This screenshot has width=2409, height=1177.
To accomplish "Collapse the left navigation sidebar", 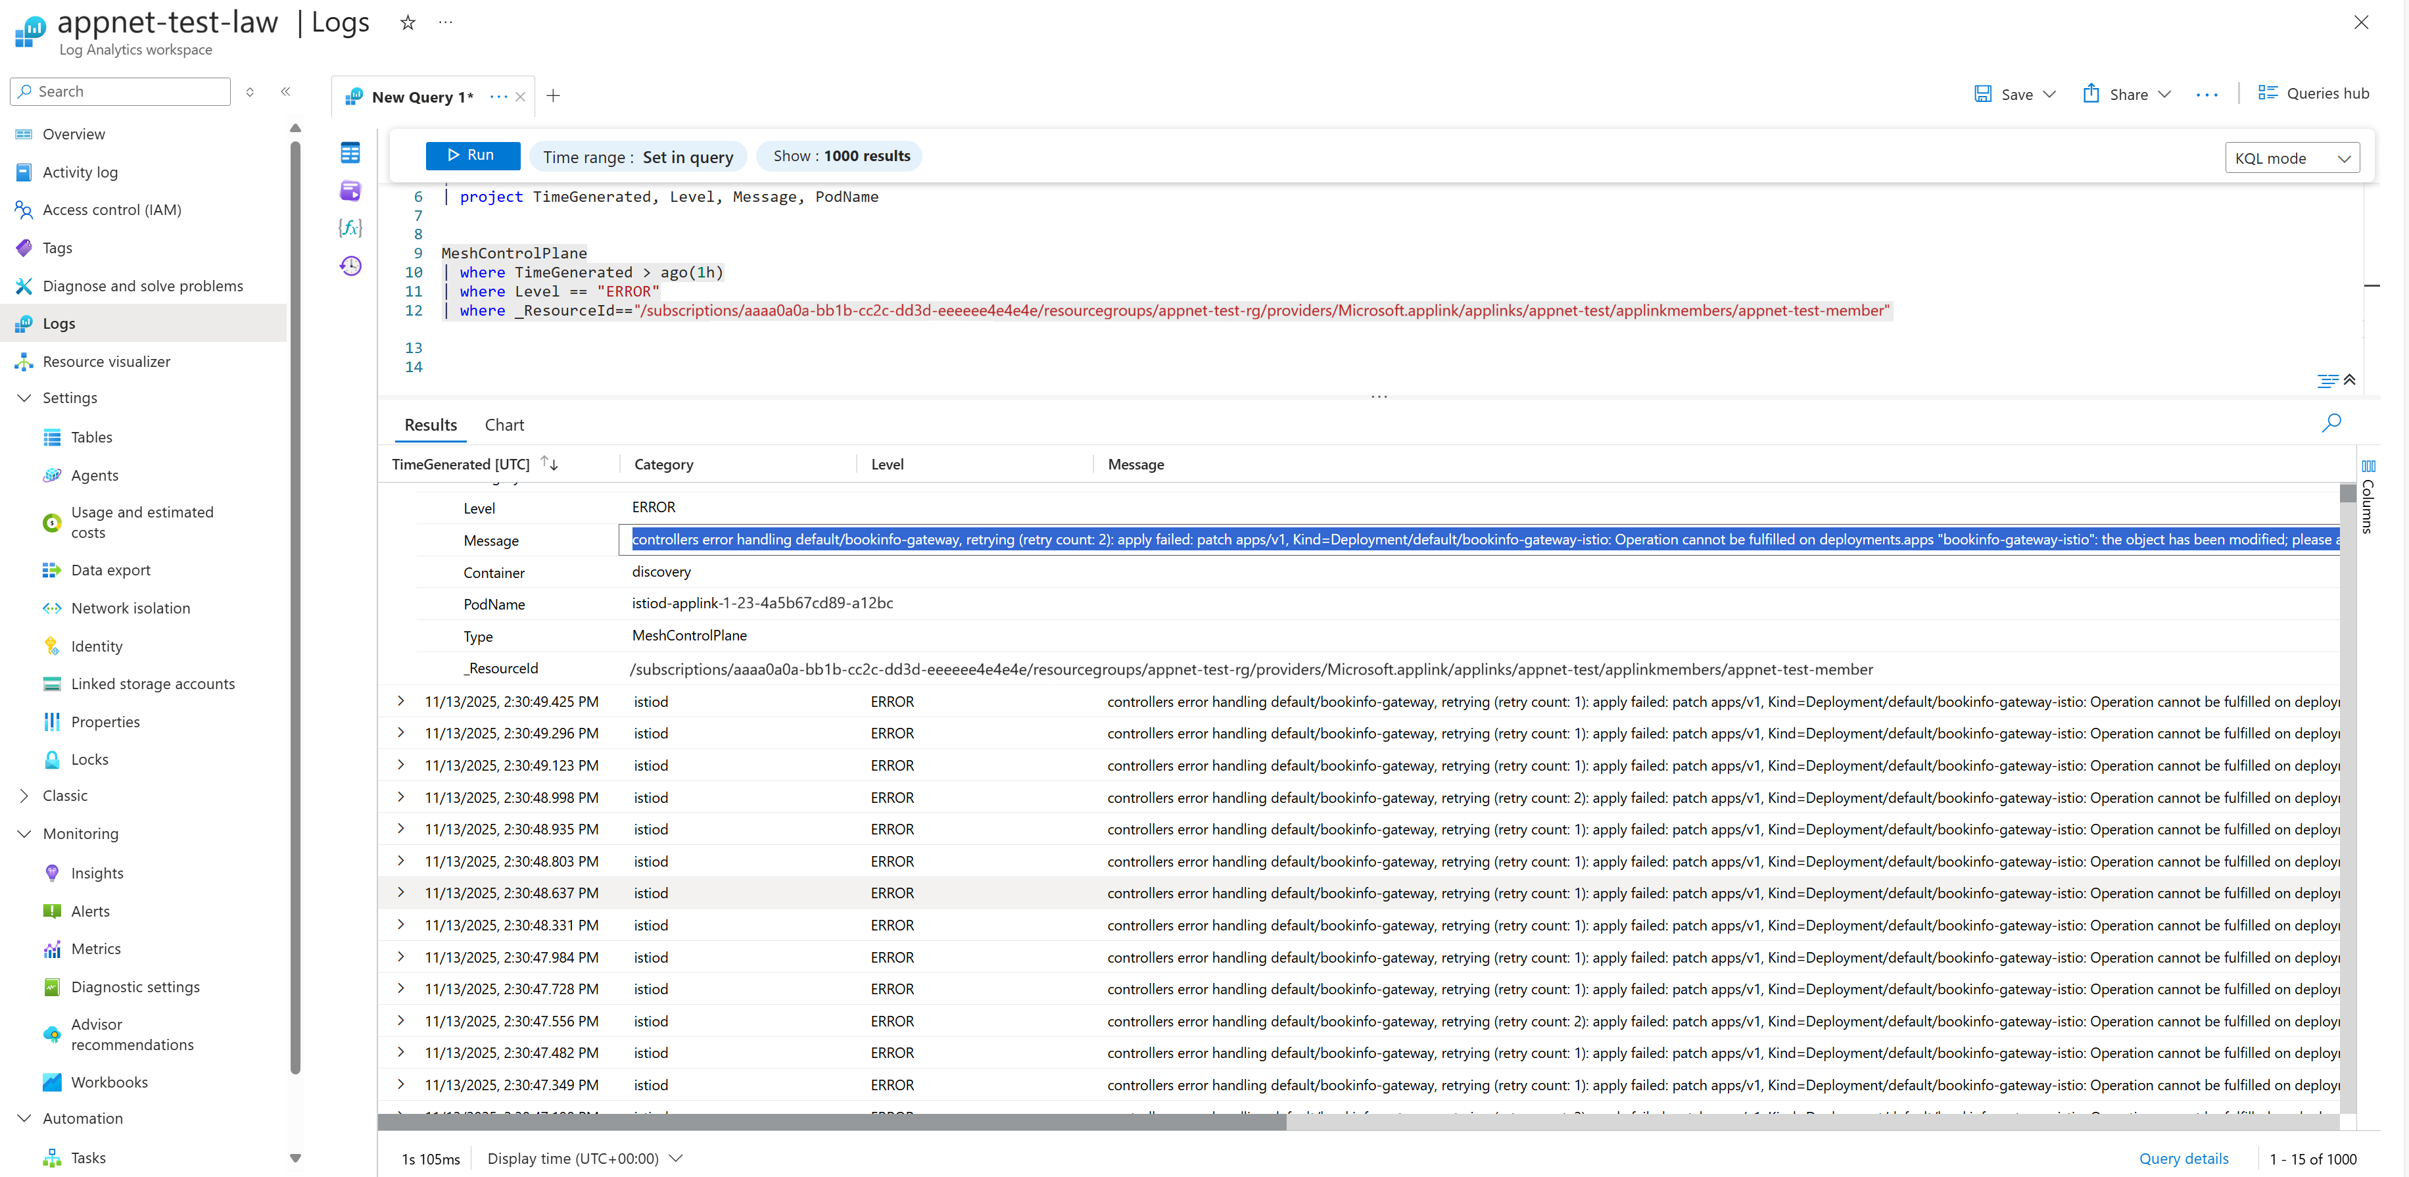I will pos(285,91).
